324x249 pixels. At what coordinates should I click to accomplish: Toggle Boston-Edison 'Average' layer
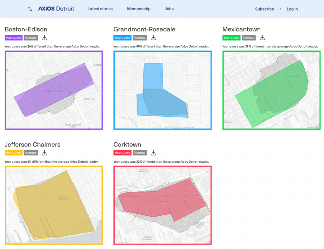pos(31,38)
